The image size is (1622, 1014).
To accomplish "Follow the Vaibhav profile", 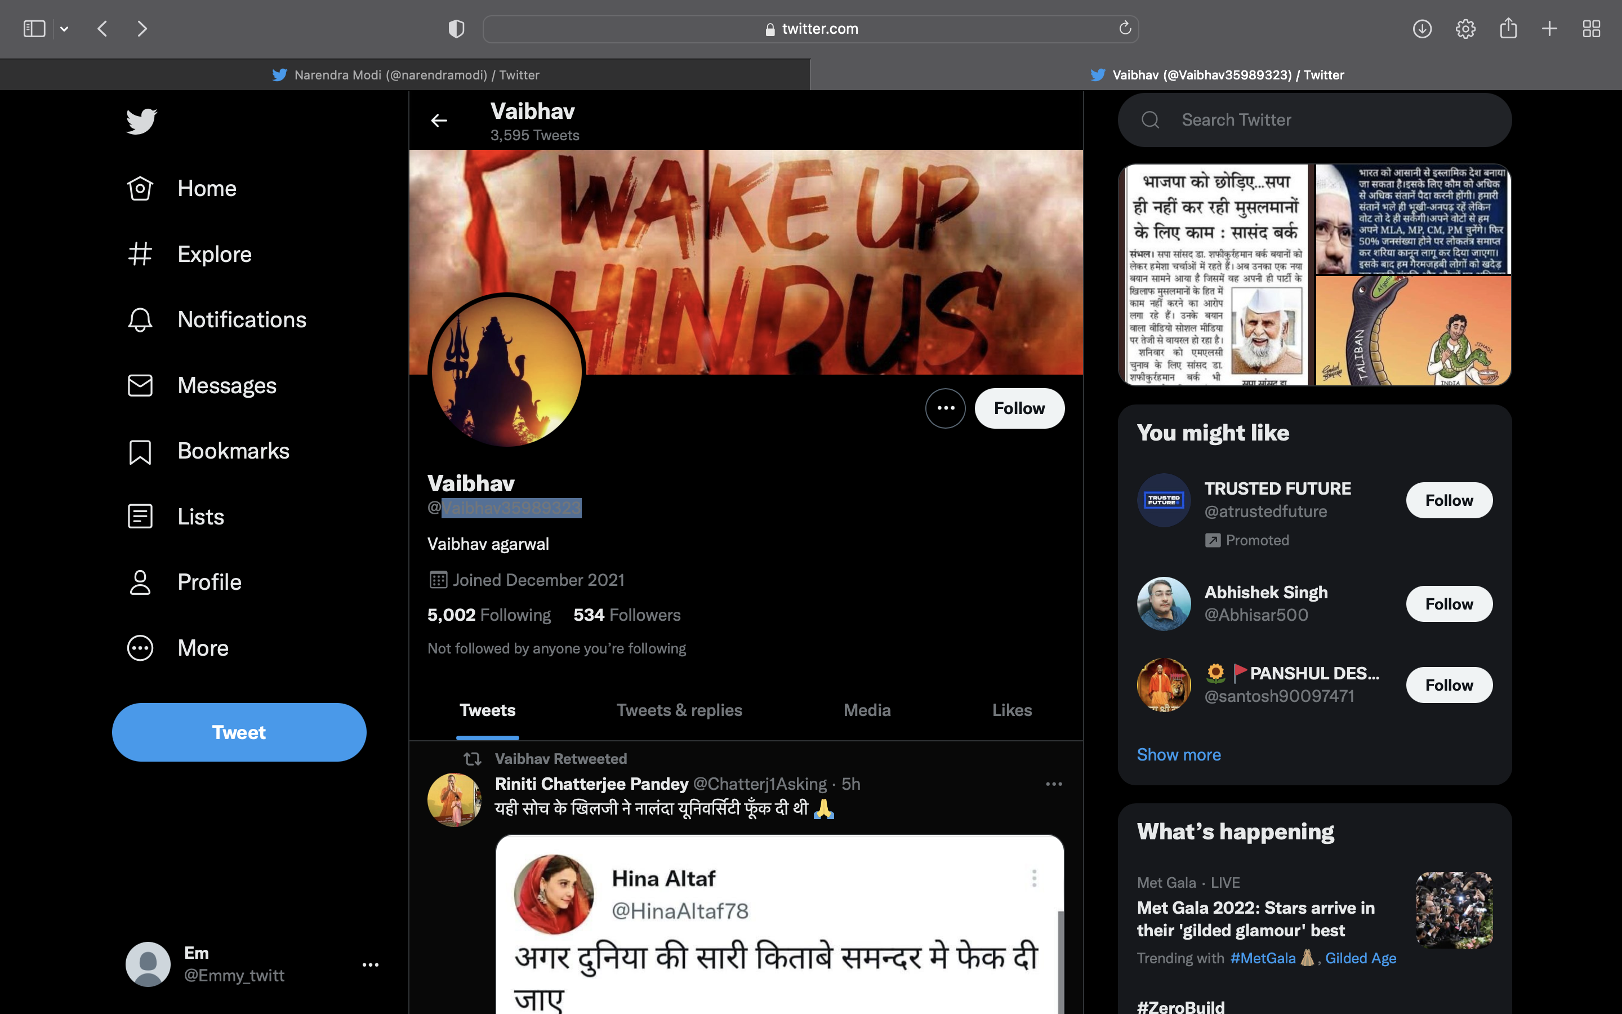I will pyautogui.click(x=1018, y=409).
